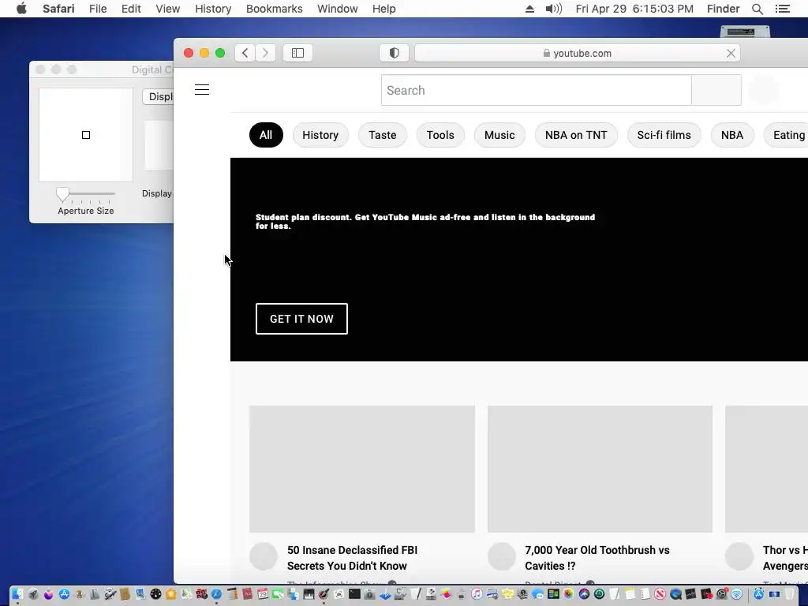Click the YouTube search submit button

716,90
